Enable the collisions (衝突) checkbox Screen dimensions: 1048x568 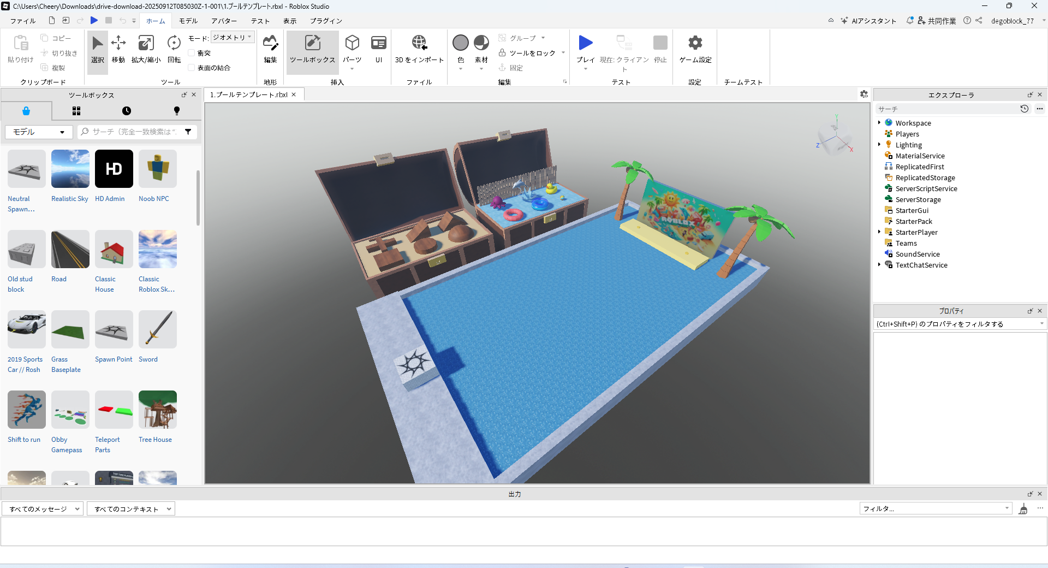pyautogui.click(x=192, y=53)
